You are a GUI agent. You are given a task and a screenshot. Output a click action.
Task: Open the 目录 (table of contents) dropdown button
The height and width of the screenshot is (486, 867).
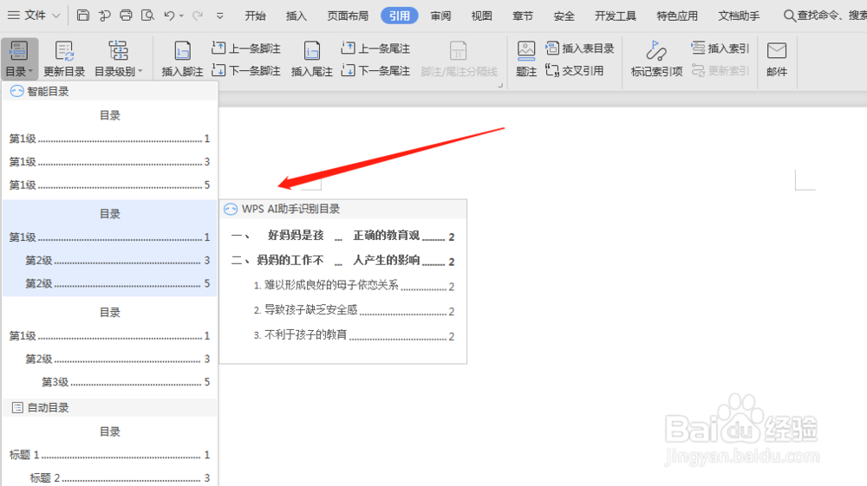pyautogui.click(x=19, y=59)
